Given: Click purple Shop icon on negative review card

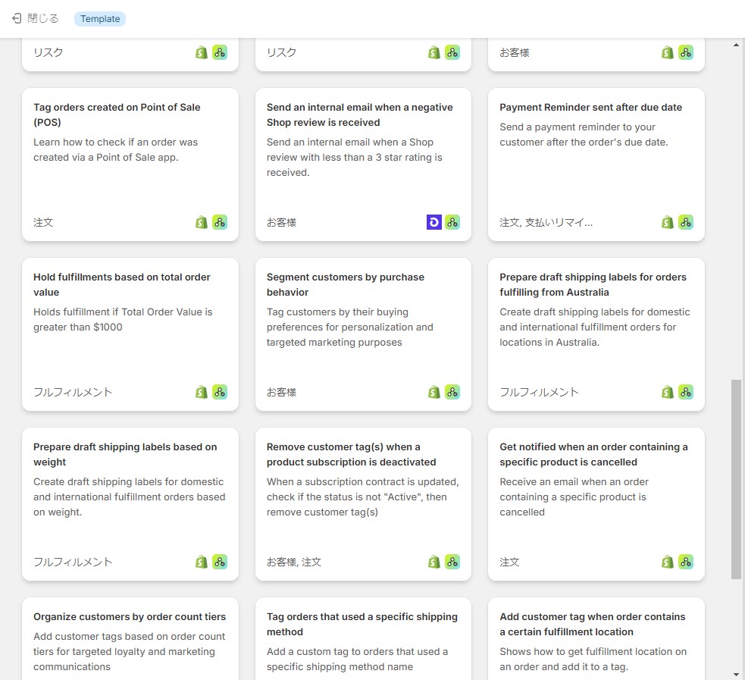Looking at the screenshot, I should click(434, 222).
